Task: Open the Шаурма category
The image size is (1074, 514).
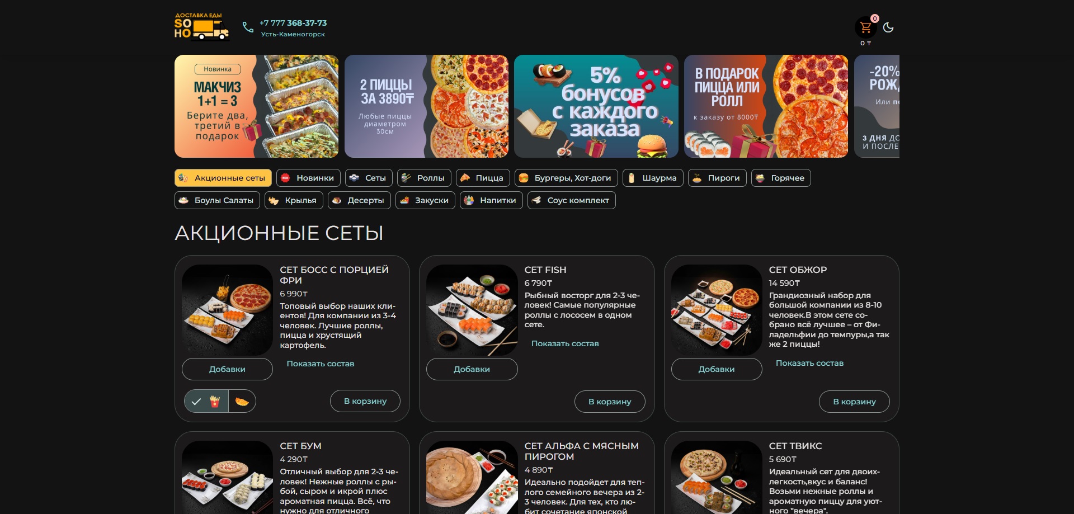Action: [653, 178]
